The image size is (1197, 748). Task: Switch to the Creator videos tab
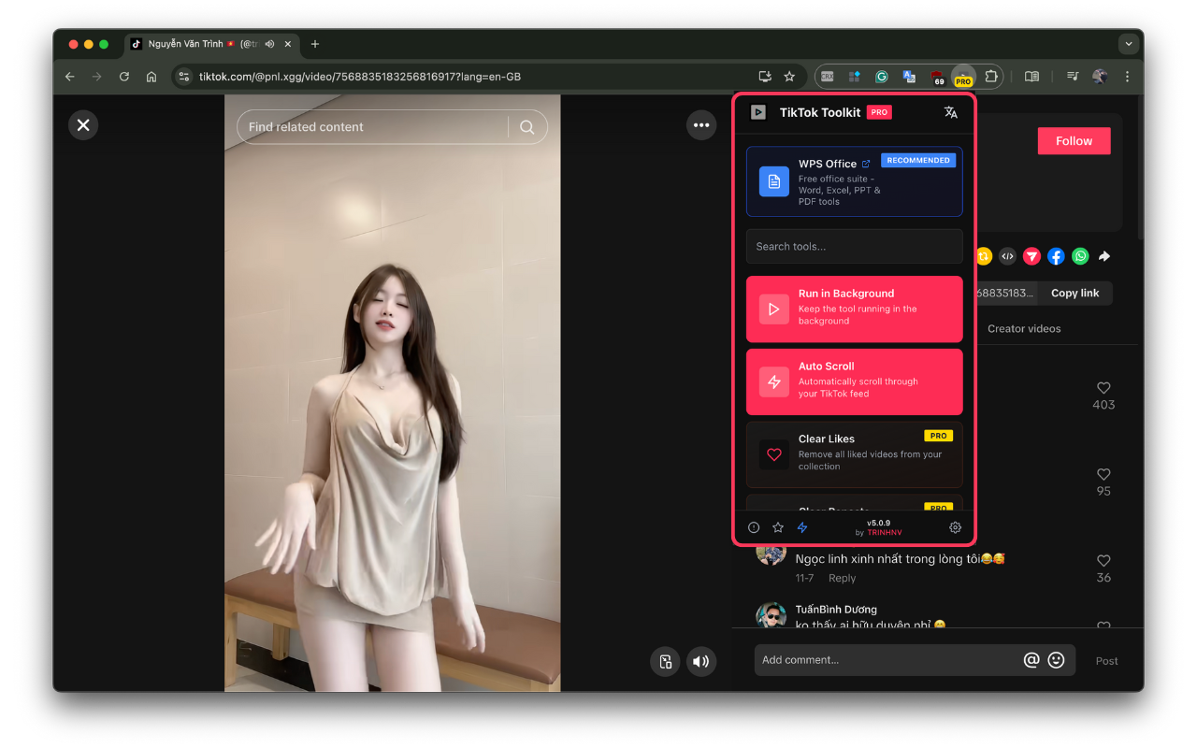tap(1024, 329)
